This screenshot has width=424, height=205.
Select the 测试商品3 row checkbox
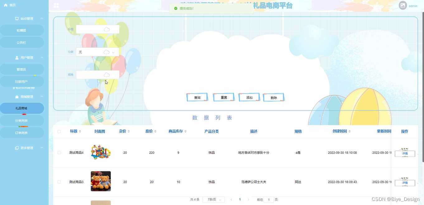pos(59,182)
